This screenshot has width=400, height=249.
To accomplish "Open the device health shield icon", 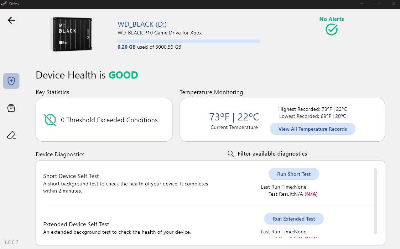I will tap(11, 81).
